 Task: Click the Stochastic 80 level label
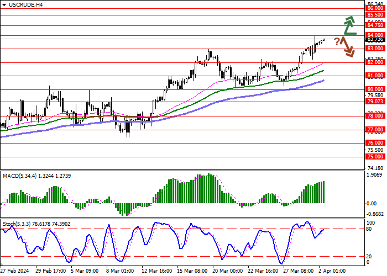369,229
